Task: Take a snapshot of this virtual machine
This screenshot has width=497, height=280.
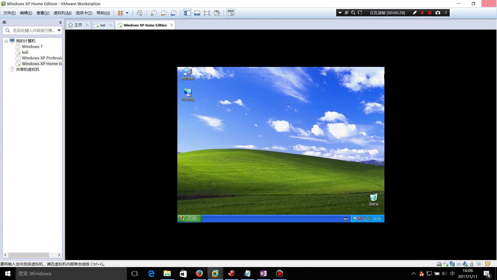Action: (x=154, y=13)
